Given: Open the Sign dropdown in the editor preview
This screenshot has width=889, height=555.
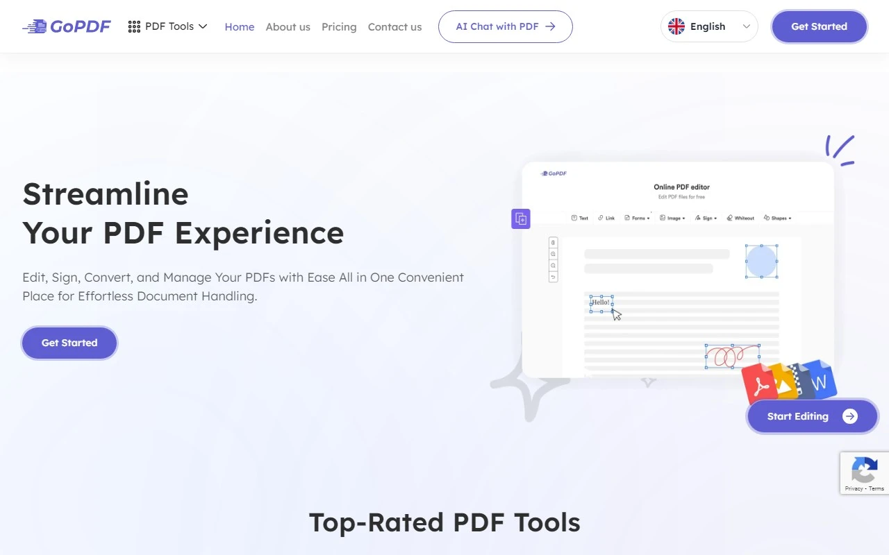Looking at the screenshot, I should click(706, 218).
